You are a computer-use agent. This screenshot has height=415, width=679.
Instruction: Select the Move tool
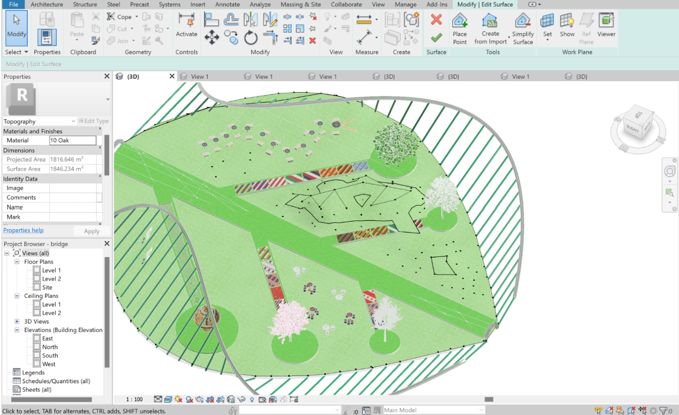point(211,38)
